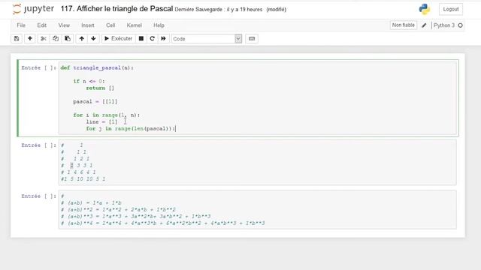481x270 pixels.
Task: Open the Insert menu
Action: 88,25
